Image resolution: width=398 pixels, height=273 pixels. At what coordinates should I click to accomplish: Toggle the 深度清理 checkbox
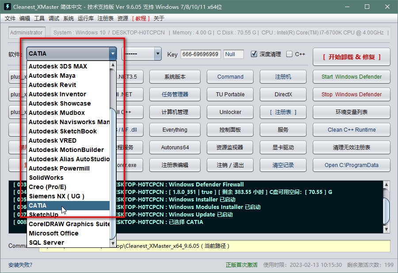pos(254,54)
